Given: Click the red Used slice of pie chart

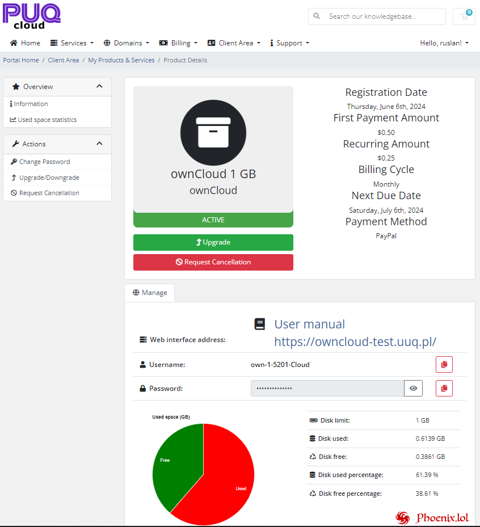Looking at the screenshot, I should 227,482.
